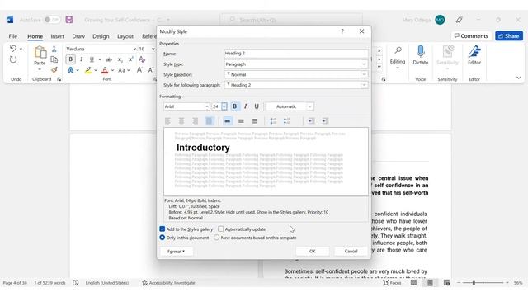Click the Copy icon in Clipboard group
The image size is (528, 297).
click(54, 59)
